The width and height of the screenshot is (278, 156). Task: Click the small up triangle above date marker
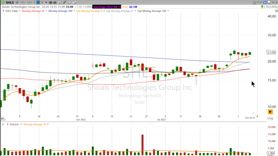pyautogui.click(x=253, y=113)
